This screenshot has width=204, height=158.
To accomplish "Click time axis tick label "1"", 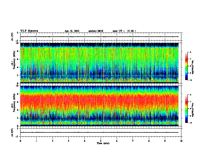I will pyautogui.click(x=36, y=141).
